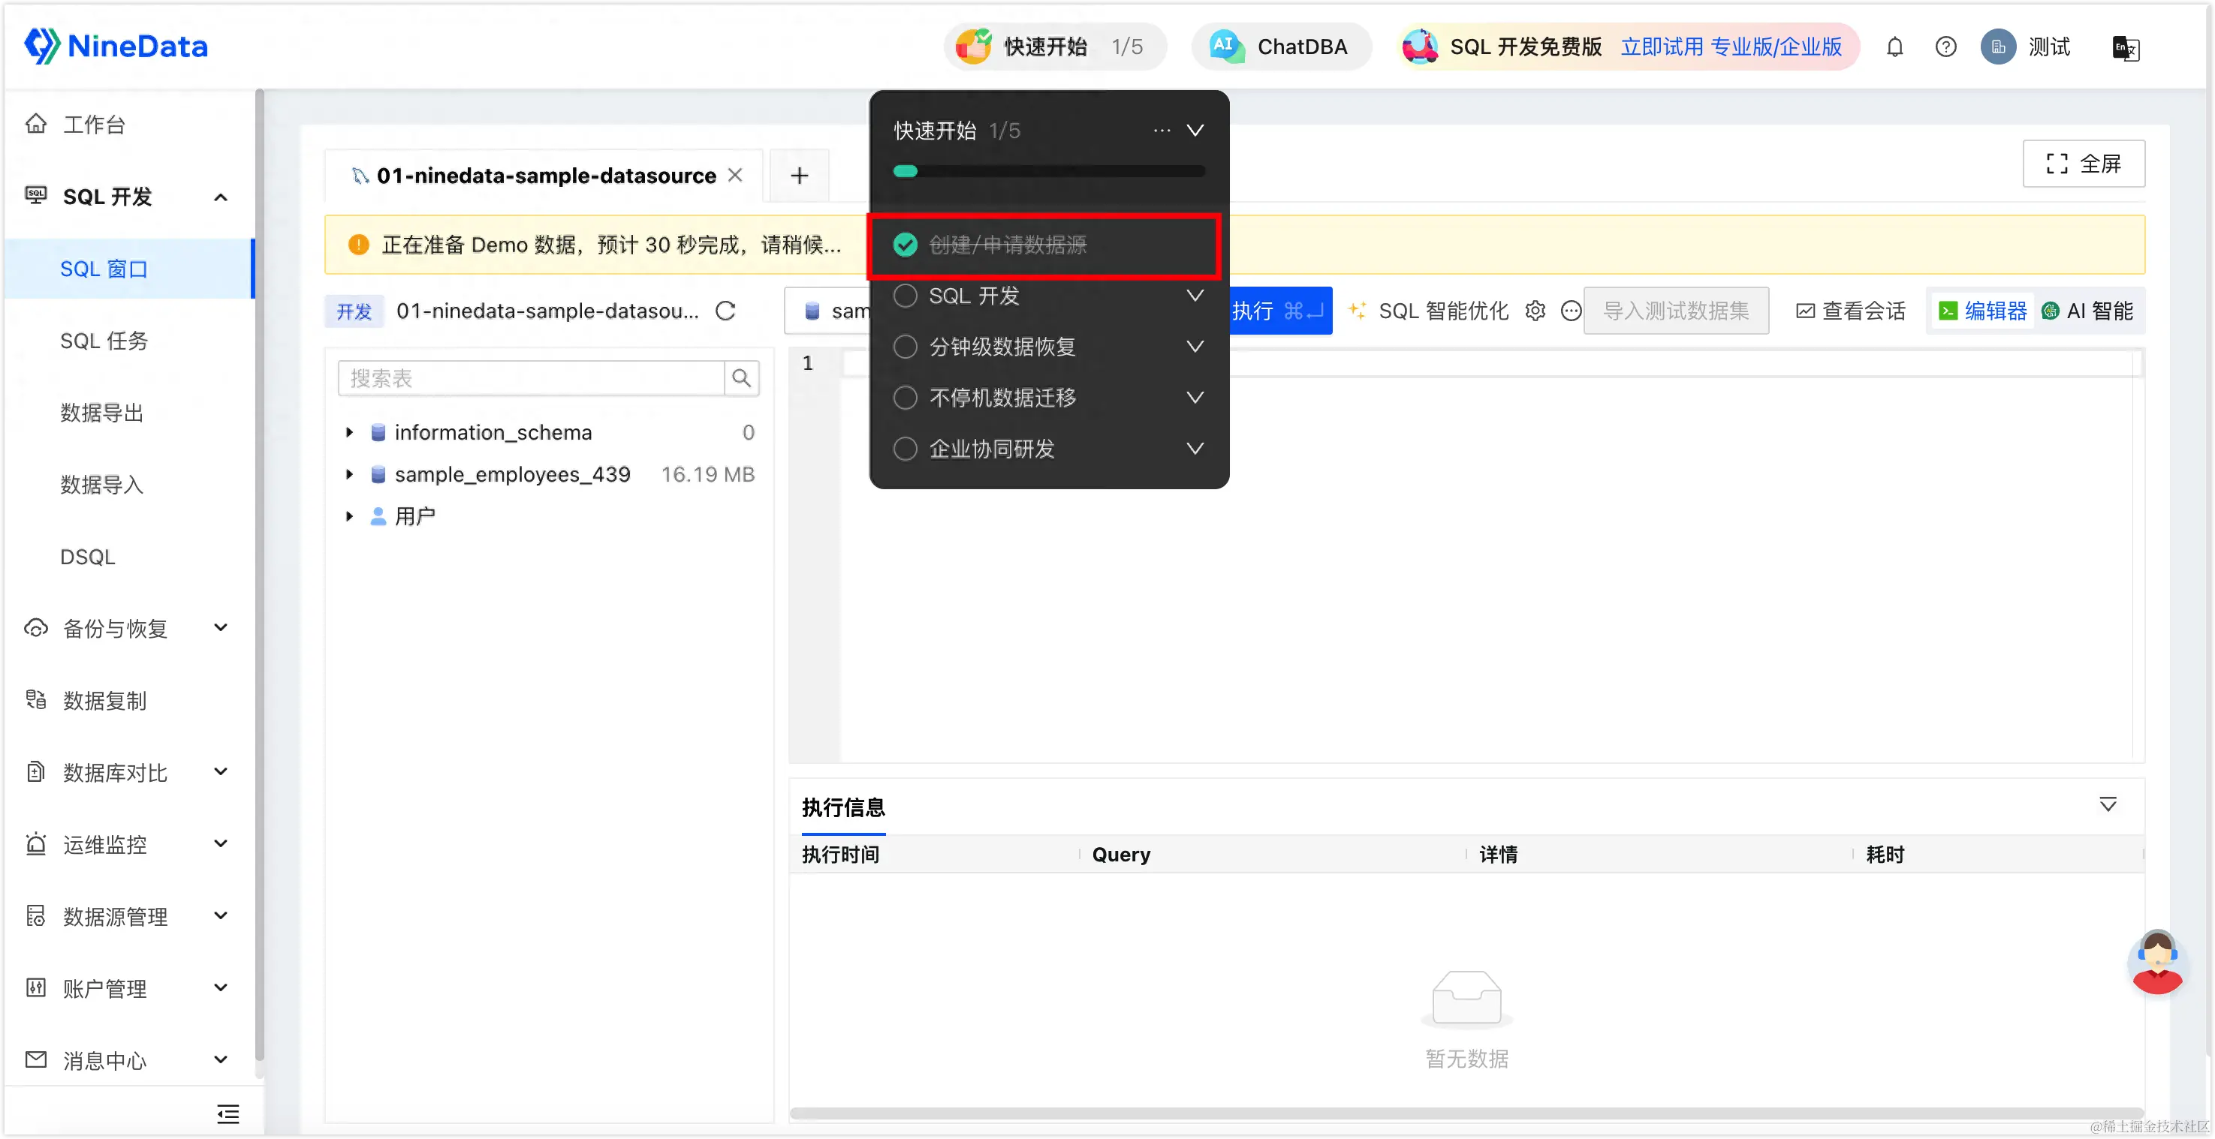The image size is (2215, 1139).
Task: Toggle the 企业协同研发 step circle
Action: tap(905, 449)
